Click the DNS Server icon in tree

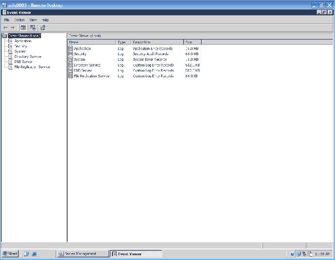coord(10,62)
